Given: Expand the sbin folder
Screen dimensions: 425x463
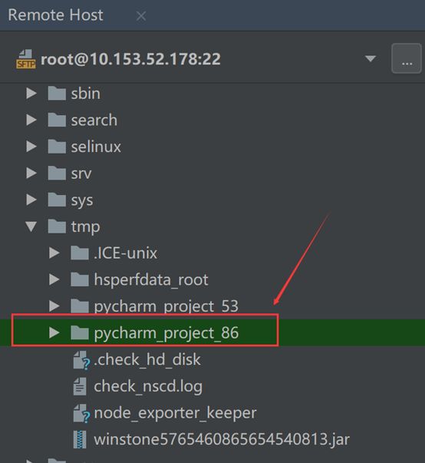Looking at the screenshot, I should [x=31, y=94].
